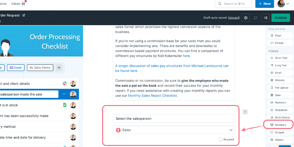Click the plus button beside Zoho Forms
Viewport: 294px width, 147px height.
[x=59, y=68]
